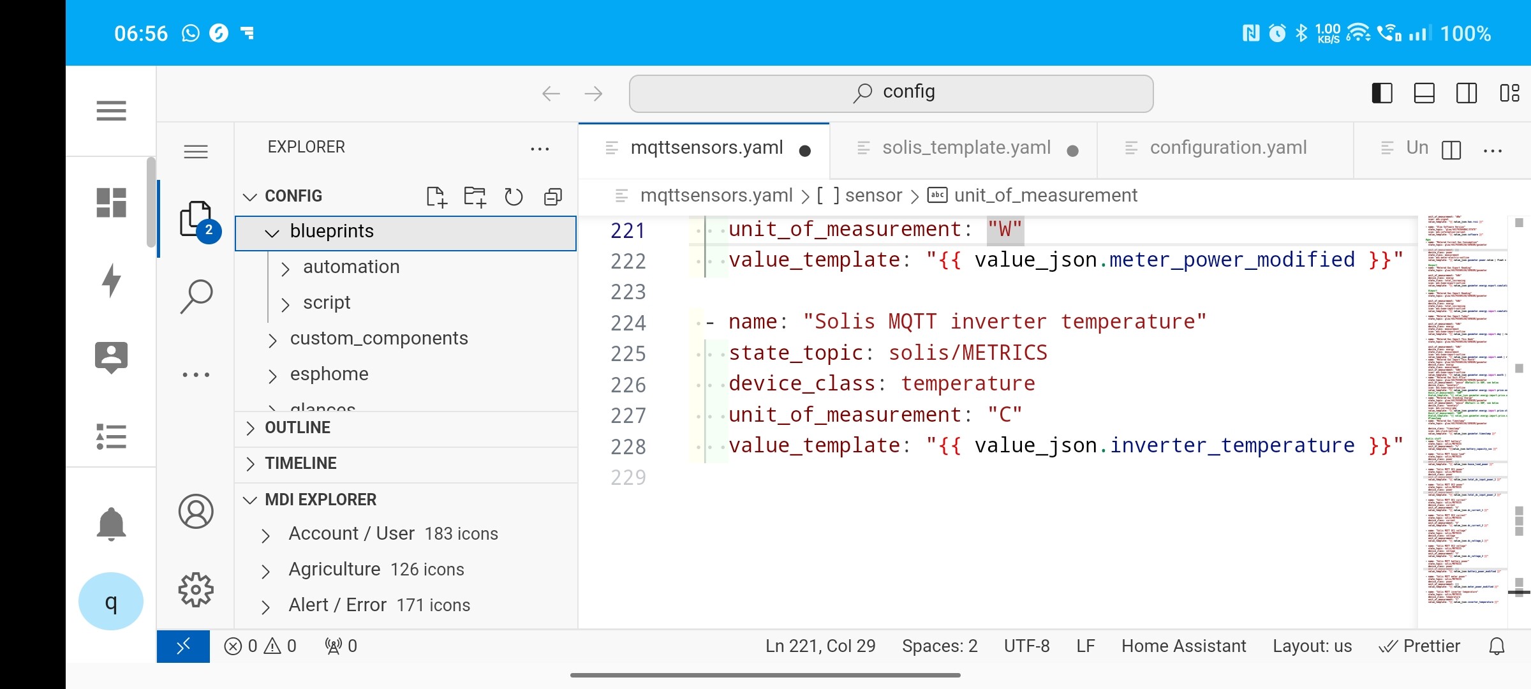Create a new folder in the Explorer
The image size is (1531, 689).
474,196
